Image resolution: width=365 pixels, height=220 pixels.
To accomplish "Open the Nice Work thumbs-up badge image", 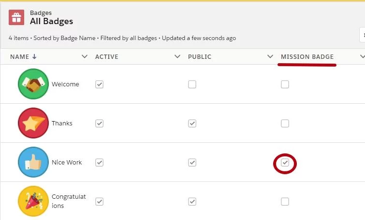I will [33, 162].
